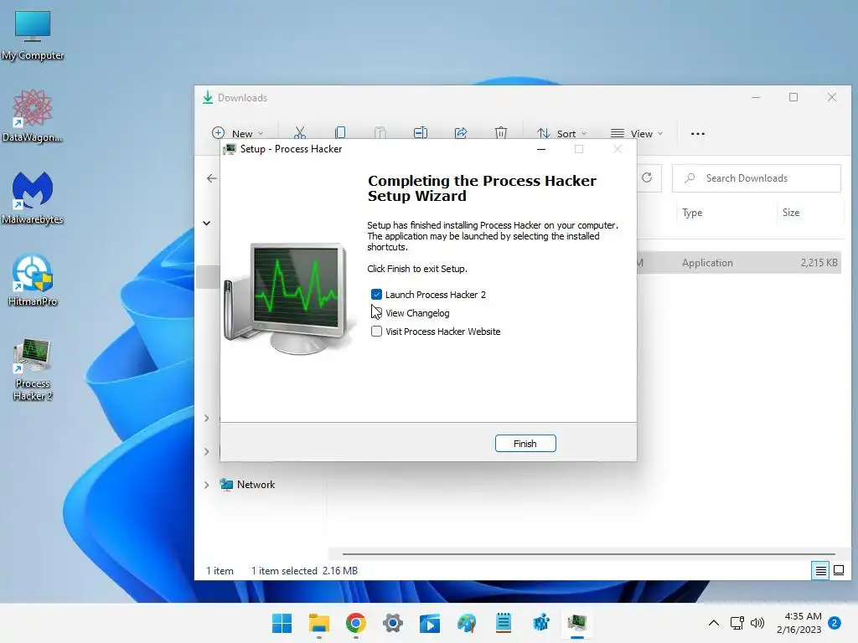Check the View Changelog checkbox
Viewport: 858px width, 643px height.
(376, 313)
